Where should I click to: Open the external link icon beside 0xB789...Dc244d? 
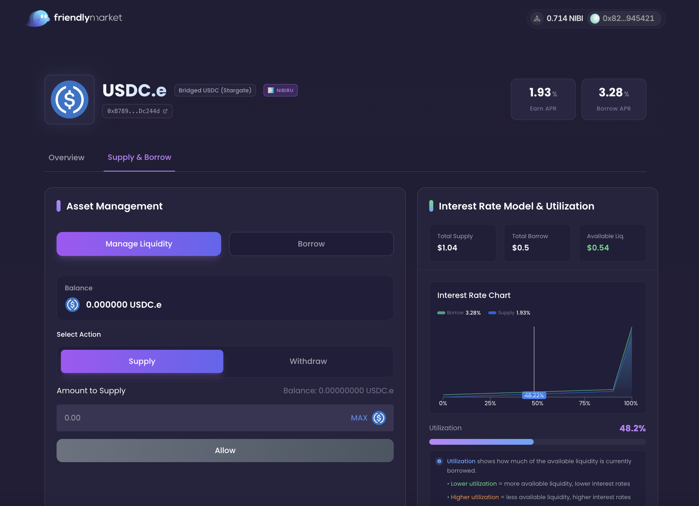point(165,111)
